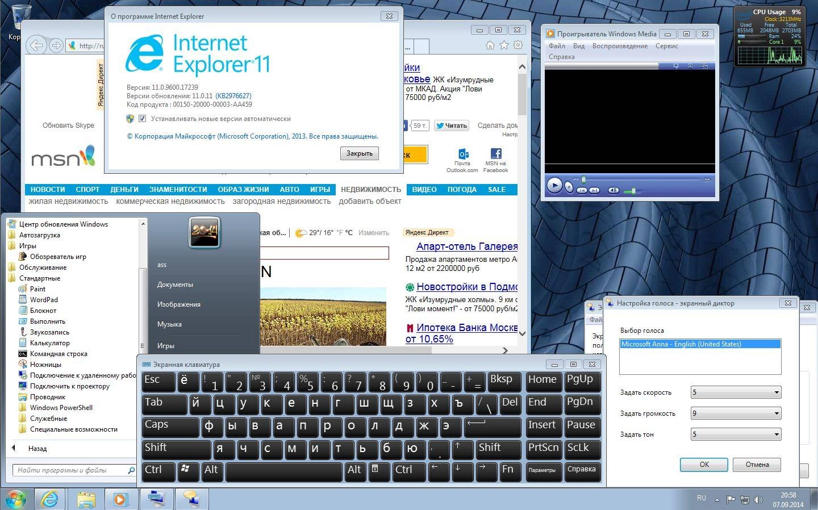This screenshot has height=510, width=818.
Task: Click the user account picture in Start menu
Action: [204, 232]
